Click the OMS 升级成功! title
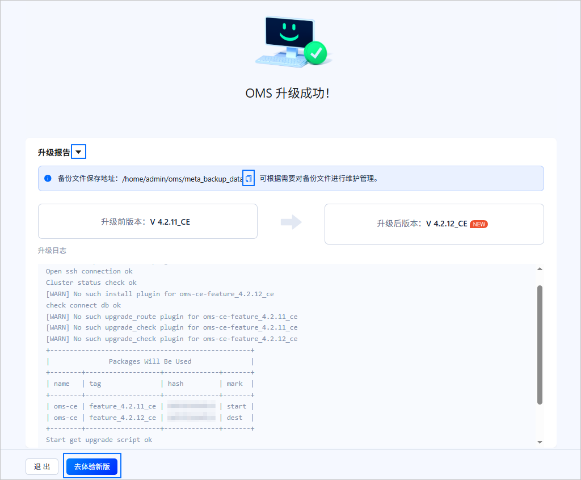This screenshot has width=581, height=480. click(288, 93)
